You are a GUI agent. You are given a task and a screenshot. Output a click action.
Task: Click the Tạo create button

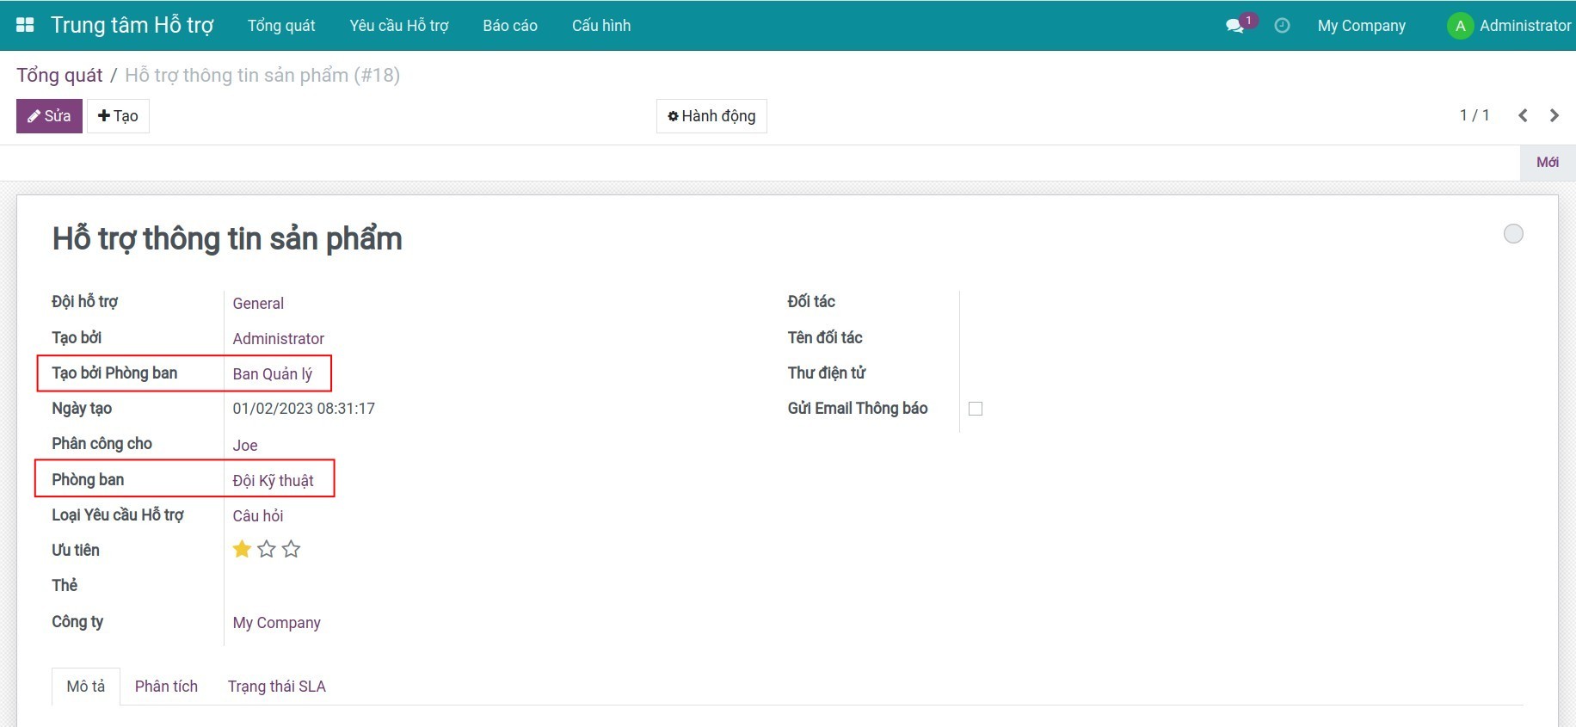118,116
